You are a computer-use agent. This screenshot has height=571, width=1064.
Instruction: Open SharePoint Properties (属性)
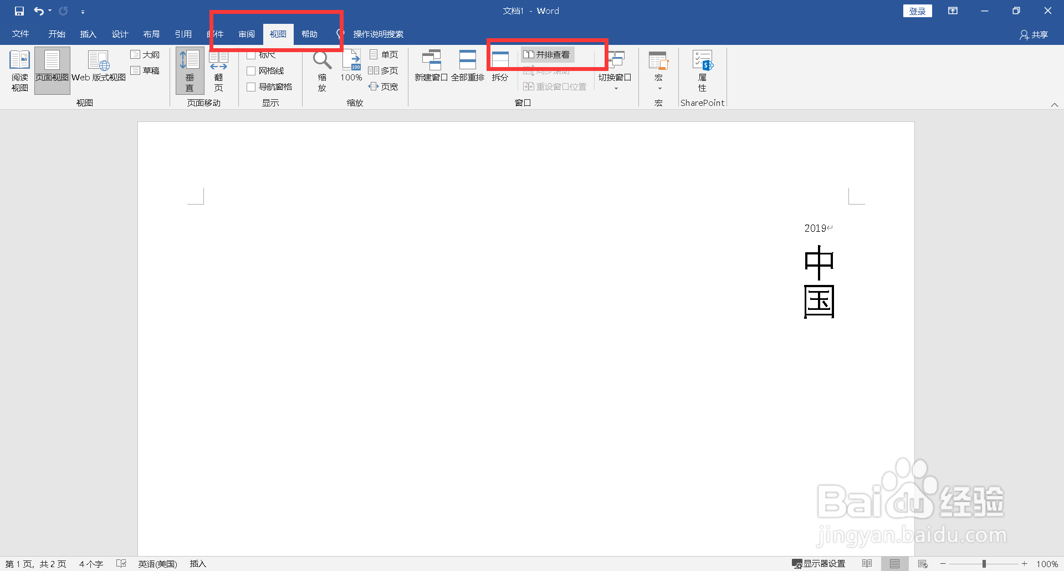tap(703, 71)
